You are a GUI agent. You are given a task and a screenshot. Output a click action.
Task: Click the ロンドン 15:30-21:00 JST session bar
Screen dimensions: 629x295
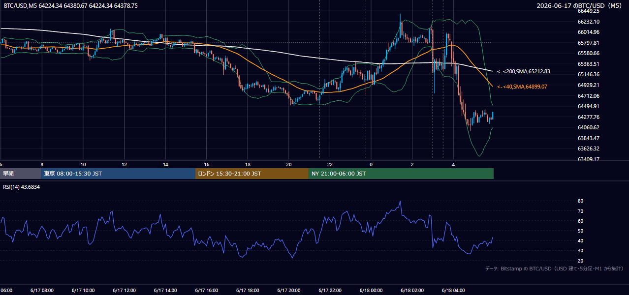252,174
